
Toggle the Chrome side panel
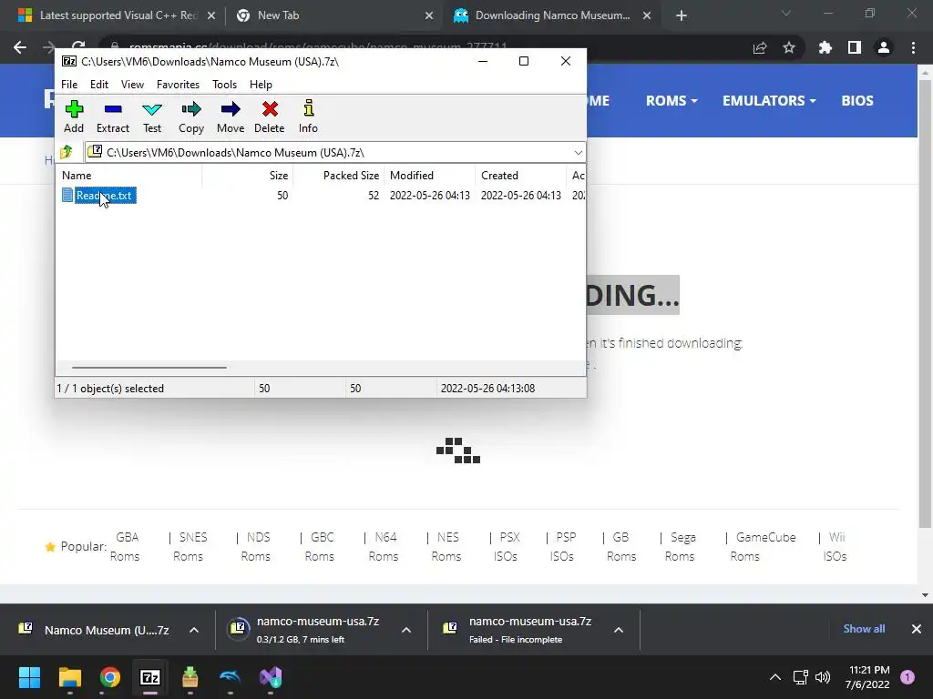855,47
